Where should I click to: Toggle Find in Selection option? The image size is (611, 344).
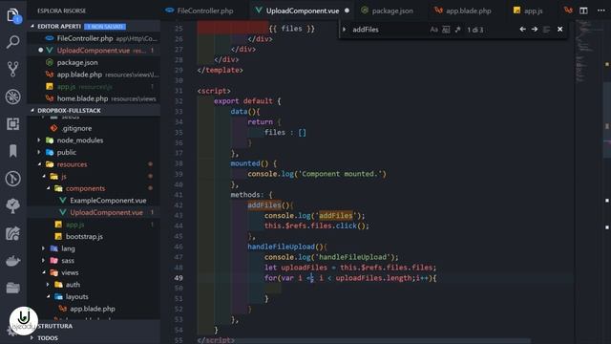(546, 30)
